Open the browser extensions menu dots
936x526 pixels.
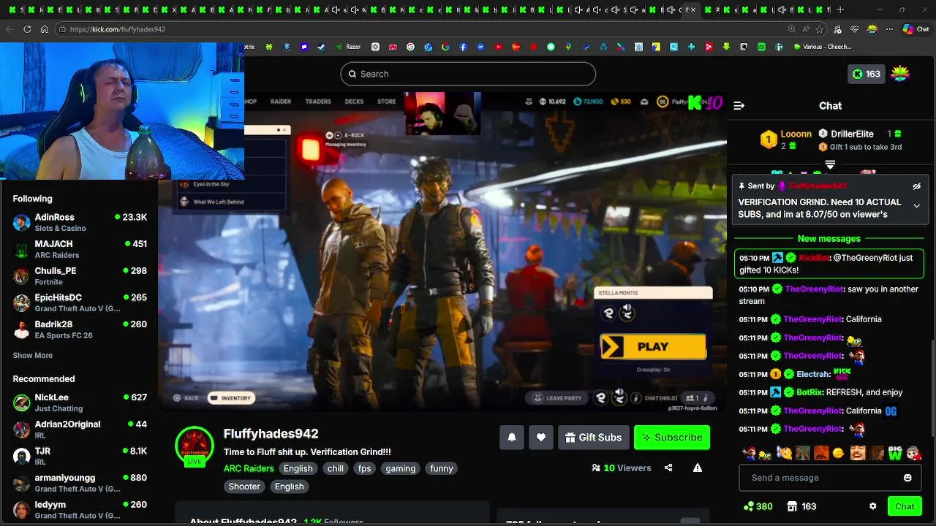[889, 29]
